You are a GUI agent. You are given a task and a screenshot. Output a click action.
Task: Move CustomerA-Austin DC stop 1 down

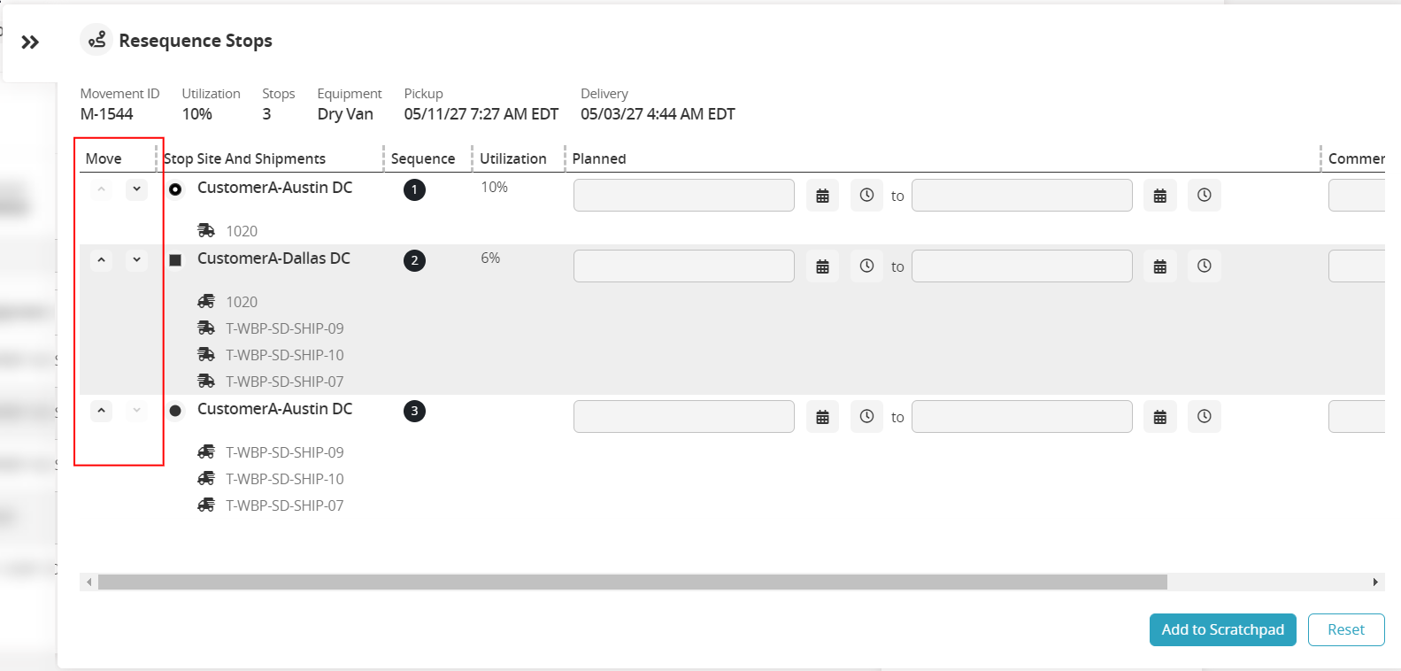(x=136, y=189)
